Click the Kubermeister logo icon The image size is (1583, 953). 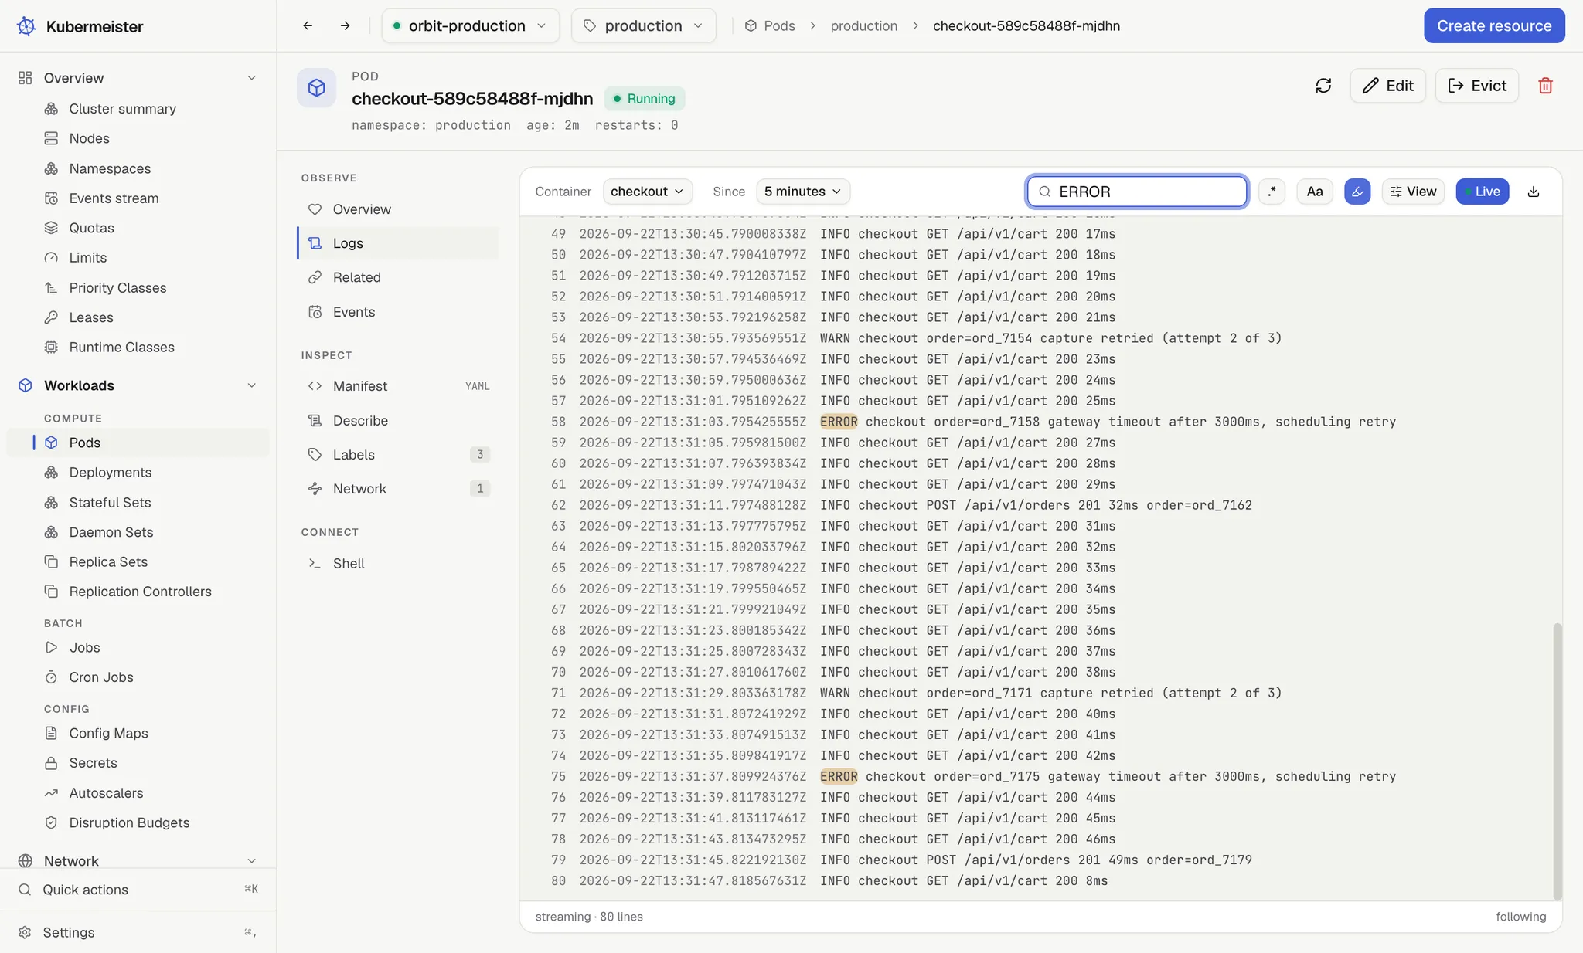[x=26, y=26]
